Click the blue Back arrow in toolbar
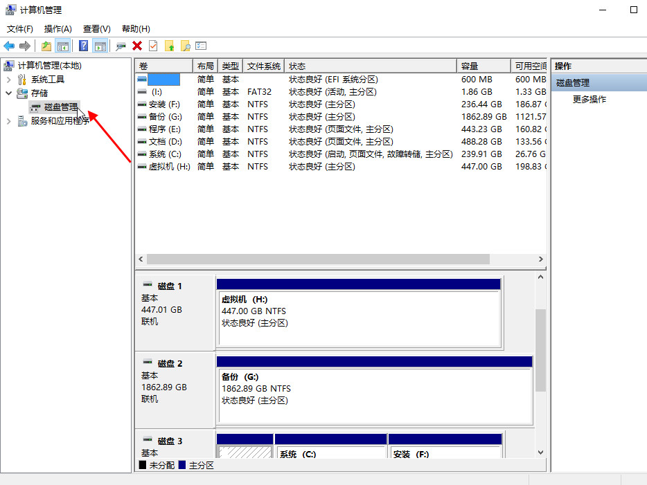Viewport: 647px width, 485px height. (9, 46)
